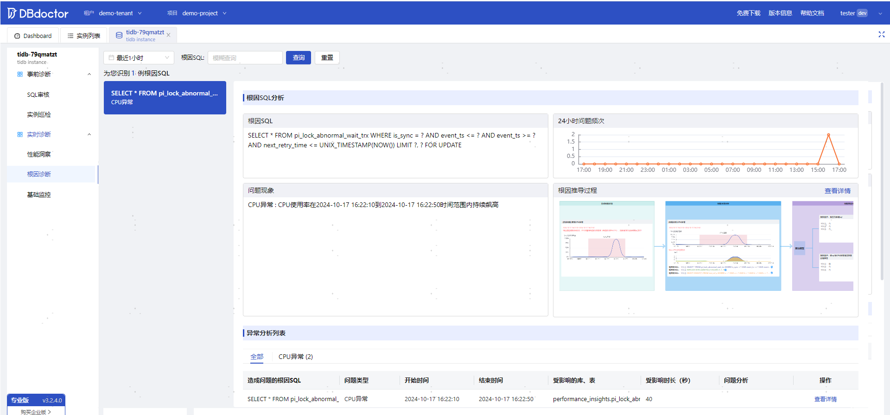Toggle fullscreen with the expand icon

(882, 34)
